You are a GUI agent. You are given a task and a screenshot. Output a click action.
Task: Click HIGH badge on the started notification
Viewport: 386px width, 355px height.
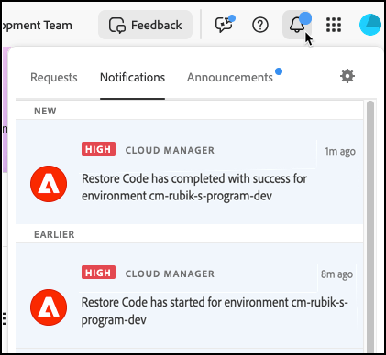pos(98,273)
